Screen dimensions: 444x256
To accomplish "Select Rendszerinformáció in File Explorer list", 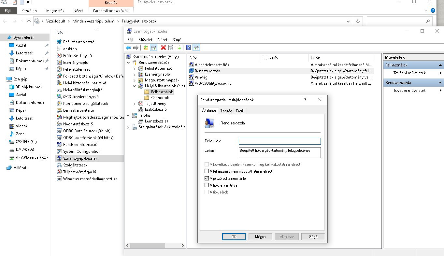I will [x=80, y=144].
